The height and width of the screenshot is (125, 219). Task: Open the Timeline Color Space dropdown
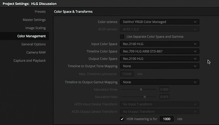tap(160, 51)
